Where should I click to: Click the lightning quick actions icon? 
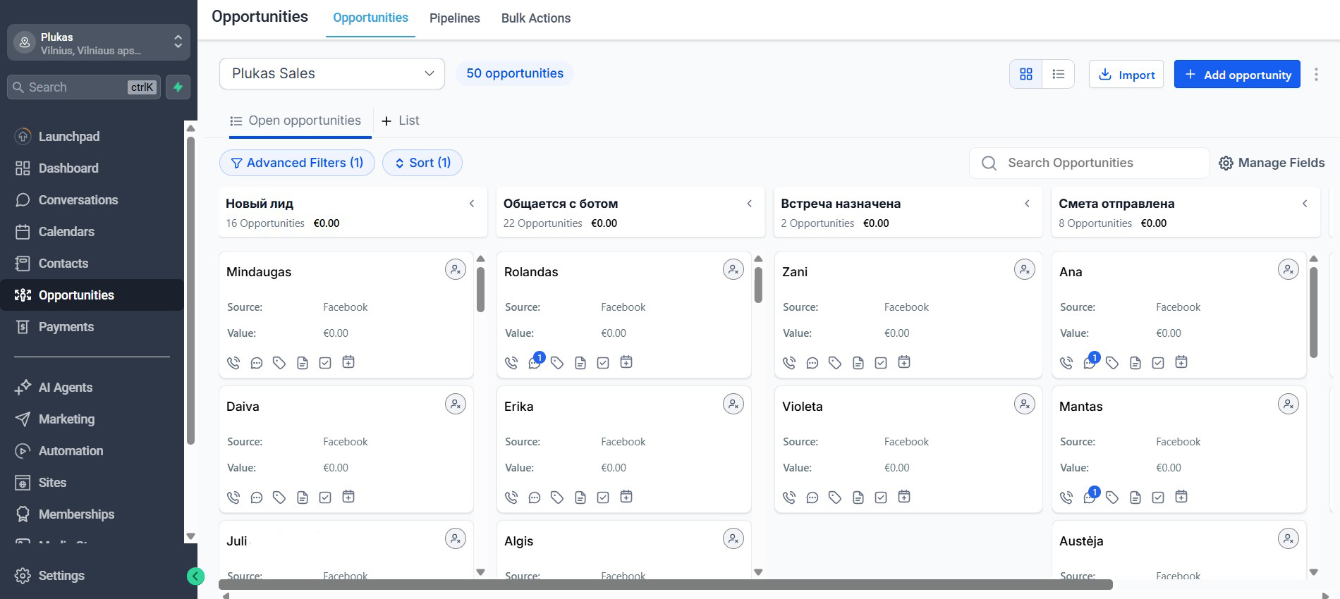(x=178, y=87)
